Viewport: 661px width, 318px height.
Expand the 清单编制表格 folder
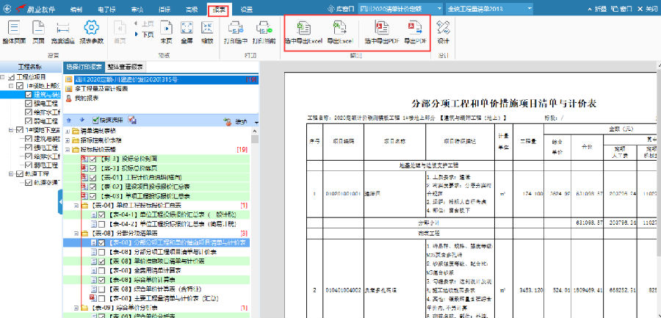68,131
